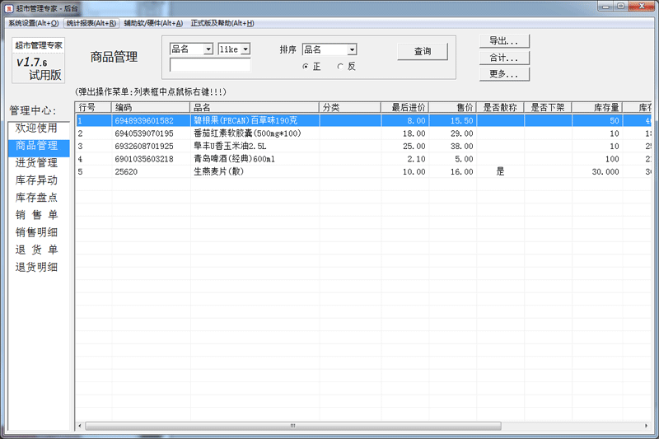659x439 pixels.
Task: Click the 是否下架 column header
Action: [548, 108]
